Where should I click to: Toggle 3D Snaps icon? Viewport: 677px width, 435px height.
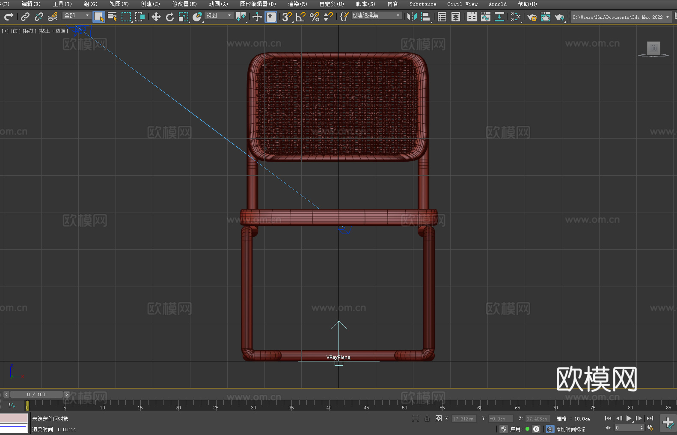click(287, 17)
